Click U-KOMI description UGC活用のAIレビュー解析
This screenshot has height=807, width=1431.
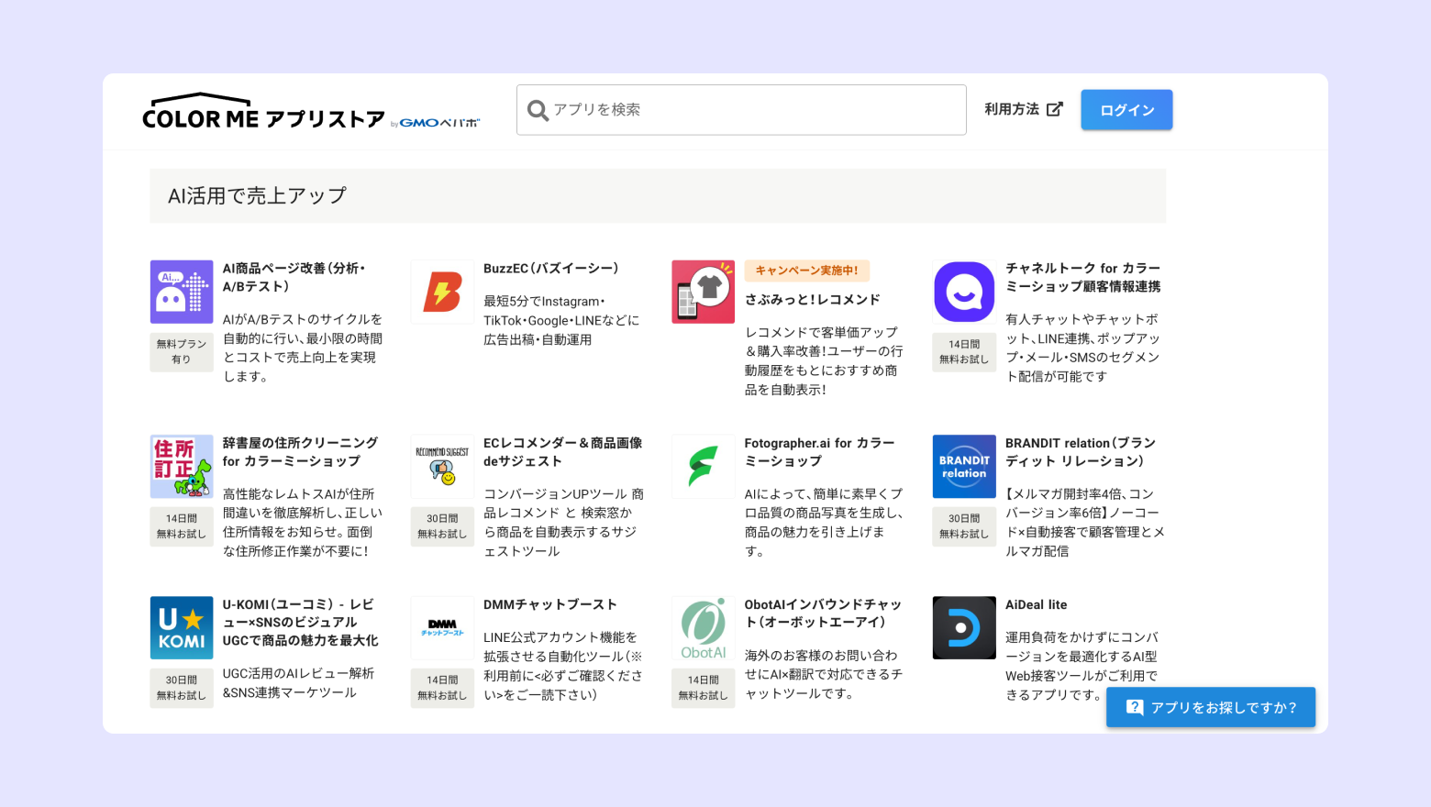[299, 683]
